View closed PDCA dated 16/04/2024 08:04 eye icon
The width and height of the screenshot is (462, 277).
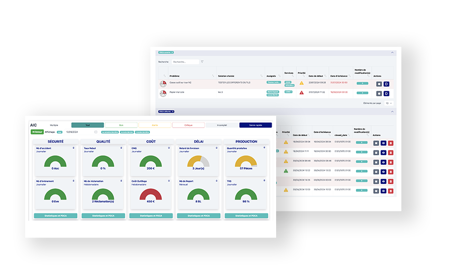pyautogui.click(x=383, y=143)
